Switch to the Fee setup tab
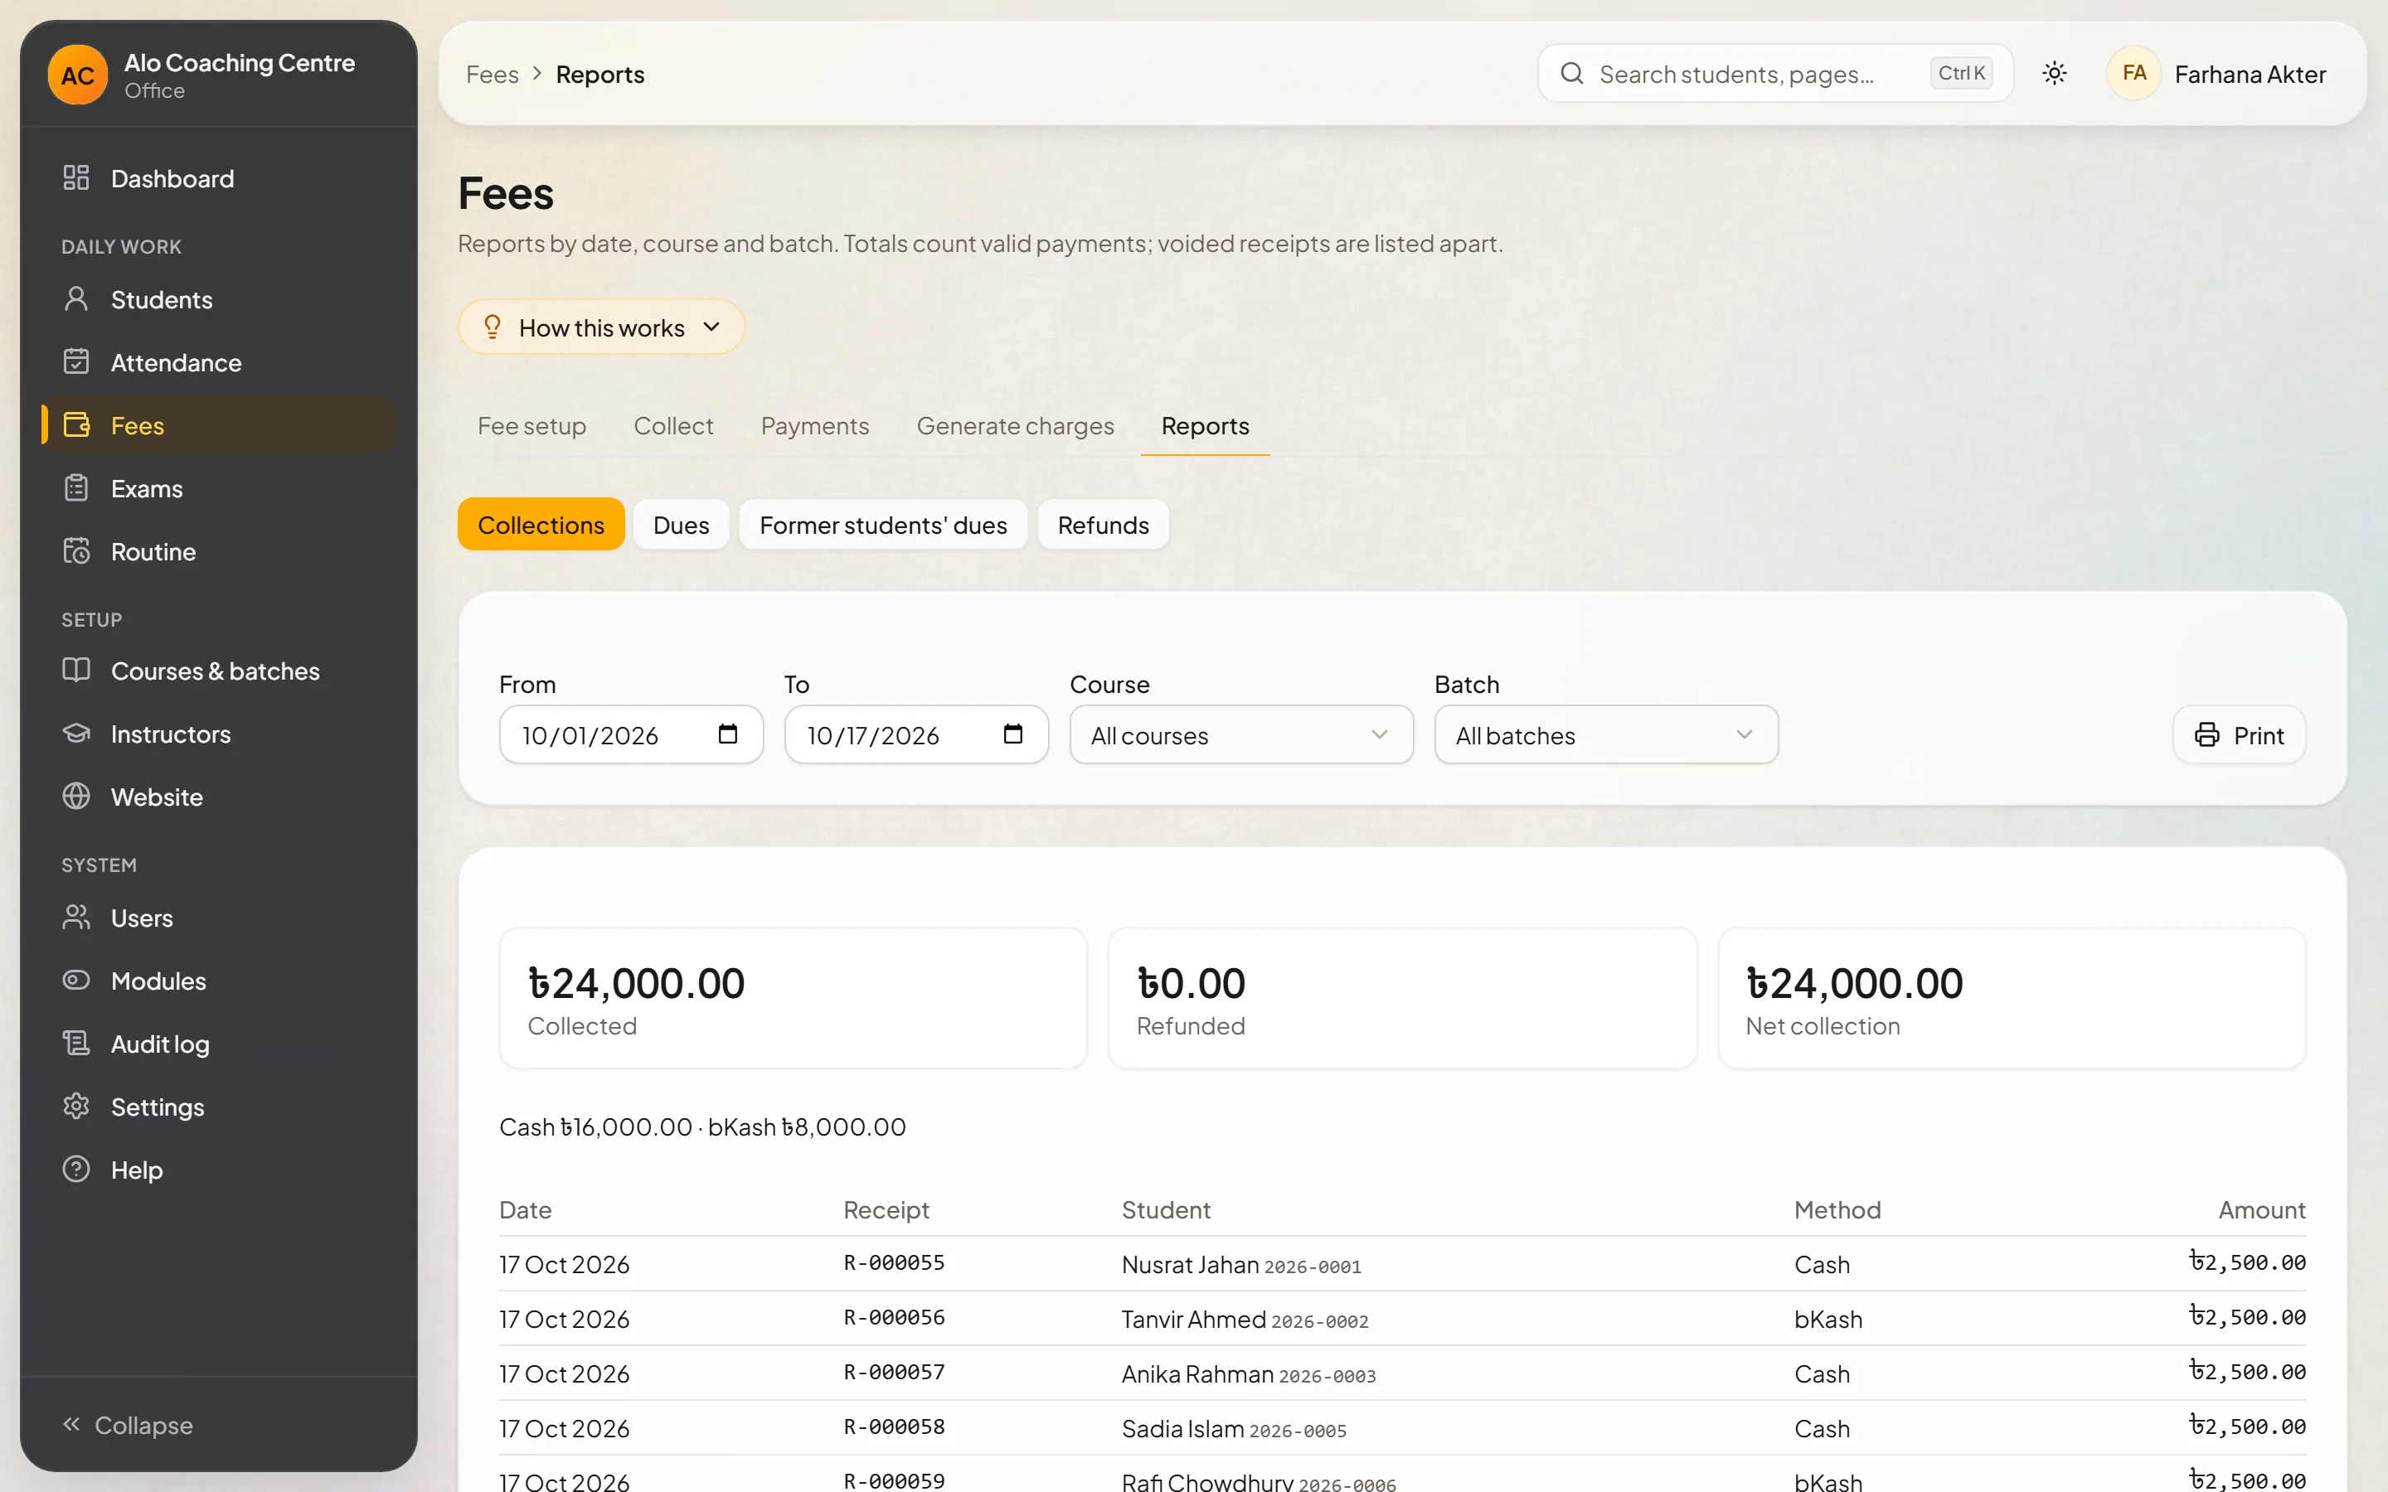Image resolution: width=2388 pixels, height=1492 pixels. 531,425
